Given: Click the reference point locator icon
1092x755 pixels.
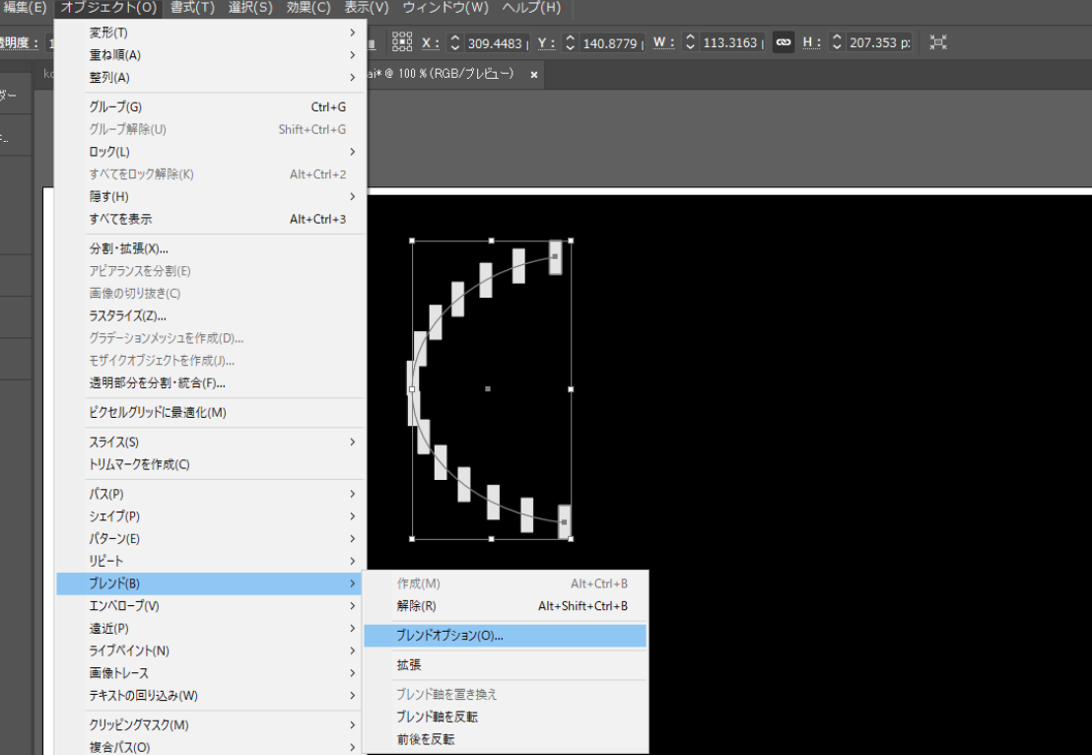Looking at the screenshot, I should tap(402, 41).
